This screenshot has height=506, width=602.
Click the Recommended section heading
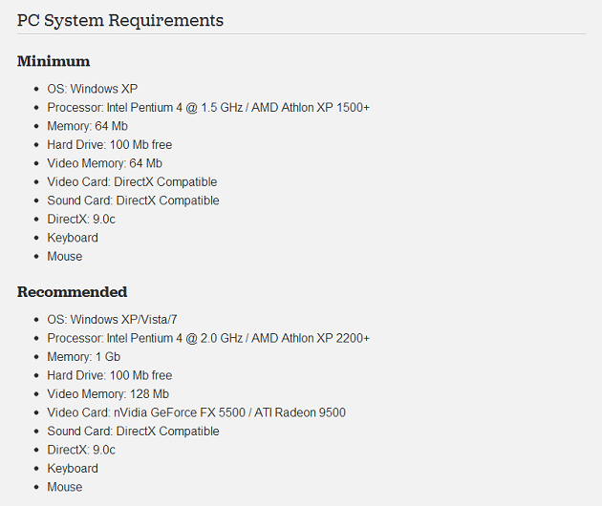tap(72, 292)
